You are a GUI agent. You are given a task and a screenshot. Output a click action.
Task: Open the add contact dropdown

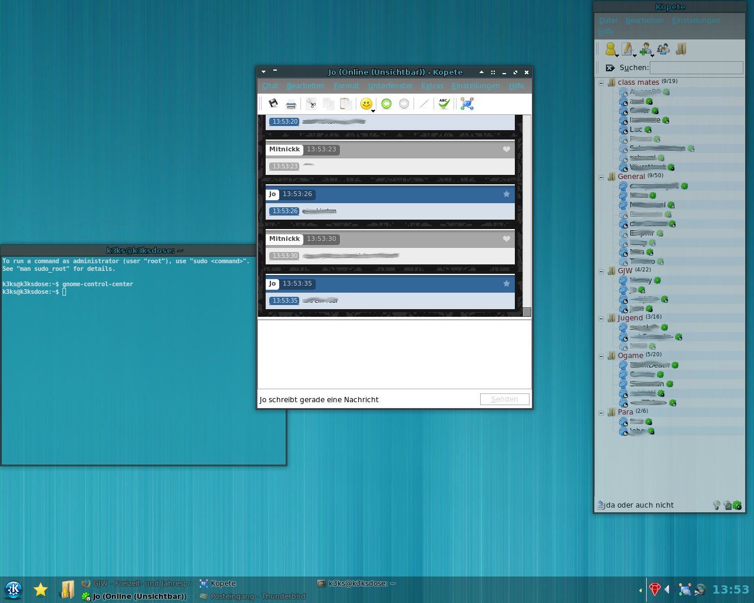point(646,49)
